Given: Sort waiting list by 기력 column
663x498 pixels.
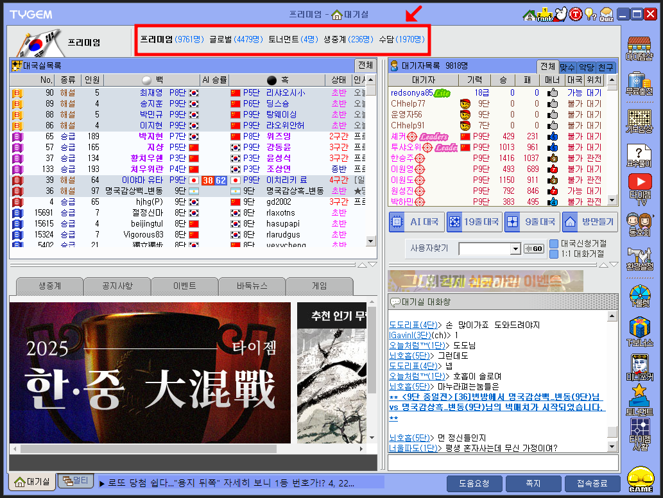Looking at the screenshot, I should (474, 80).
